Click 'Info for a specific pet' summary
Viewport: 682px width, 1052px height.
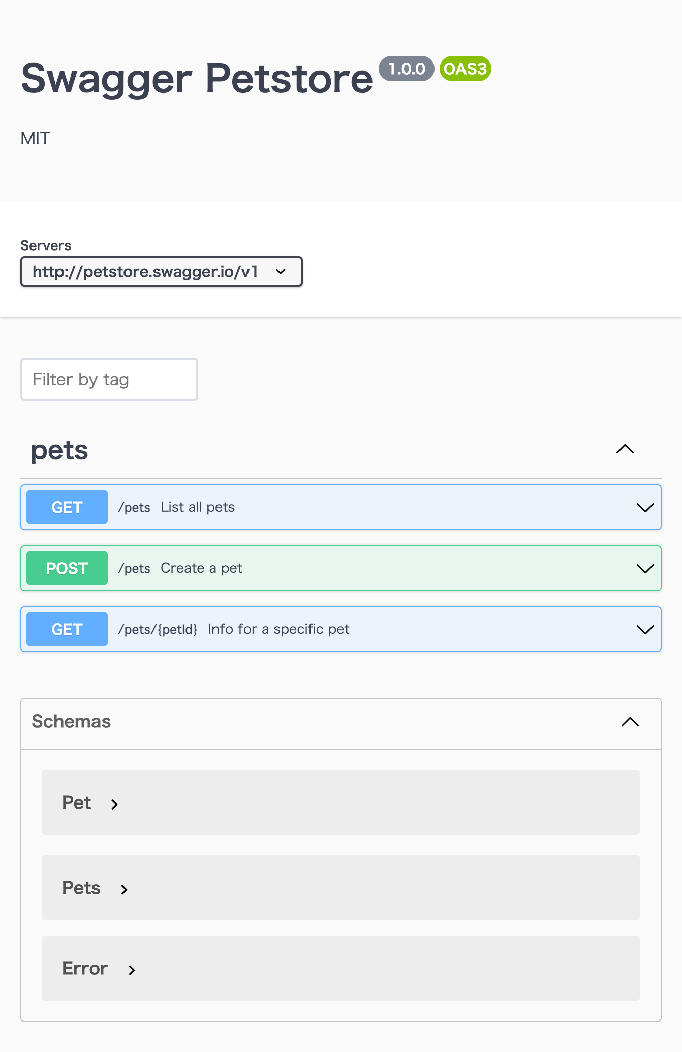[278, 629]
